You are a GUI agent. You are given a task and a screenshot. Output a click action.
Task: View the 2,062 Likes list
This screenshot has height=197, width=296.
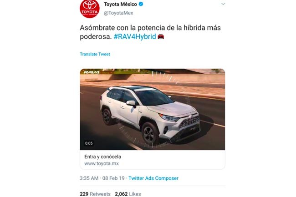(128, 194)
